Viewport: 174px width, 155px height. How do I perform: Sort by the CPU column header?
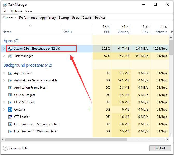tap(102, 30)
